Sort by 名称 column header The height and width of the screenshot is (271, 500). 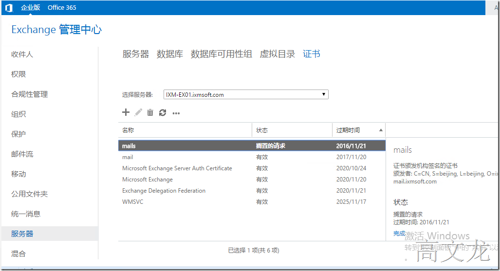pos(185,130)
